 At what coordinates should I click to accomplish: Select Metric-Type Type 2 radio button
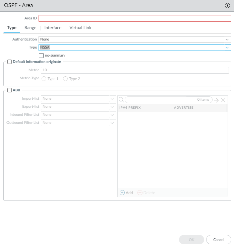pyautogui.click(x=65, y=79)
